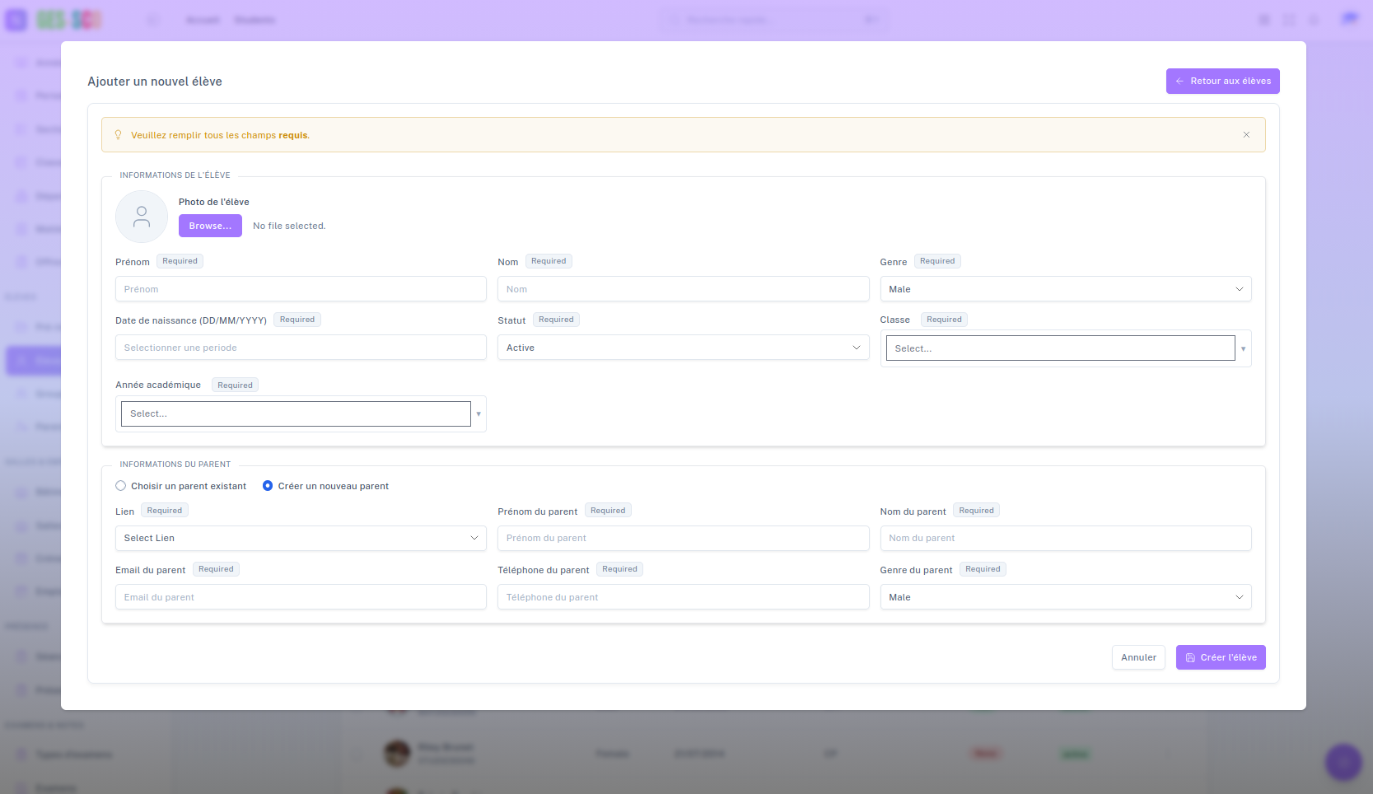Image resolution: width=1373 pixels, height=794 pixels.
Task: Click the lightbulb icon in the alert
Action: (118, 135)
